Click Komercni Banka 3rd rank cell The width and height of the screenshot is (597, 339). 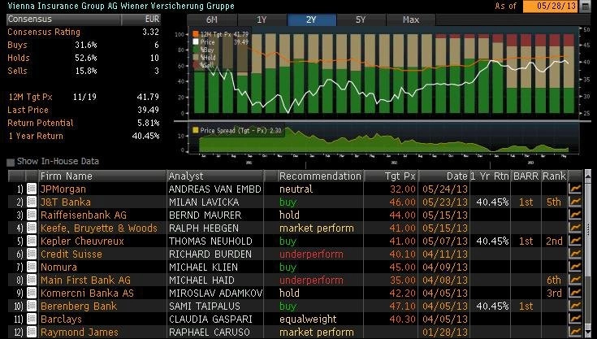[x=554, y=293]
